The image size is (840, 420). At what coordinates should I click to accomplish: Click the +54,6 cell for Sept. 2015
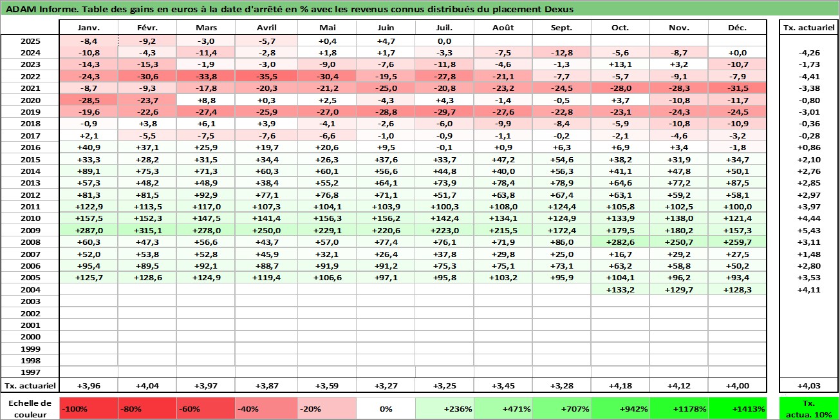pos(561,159)
